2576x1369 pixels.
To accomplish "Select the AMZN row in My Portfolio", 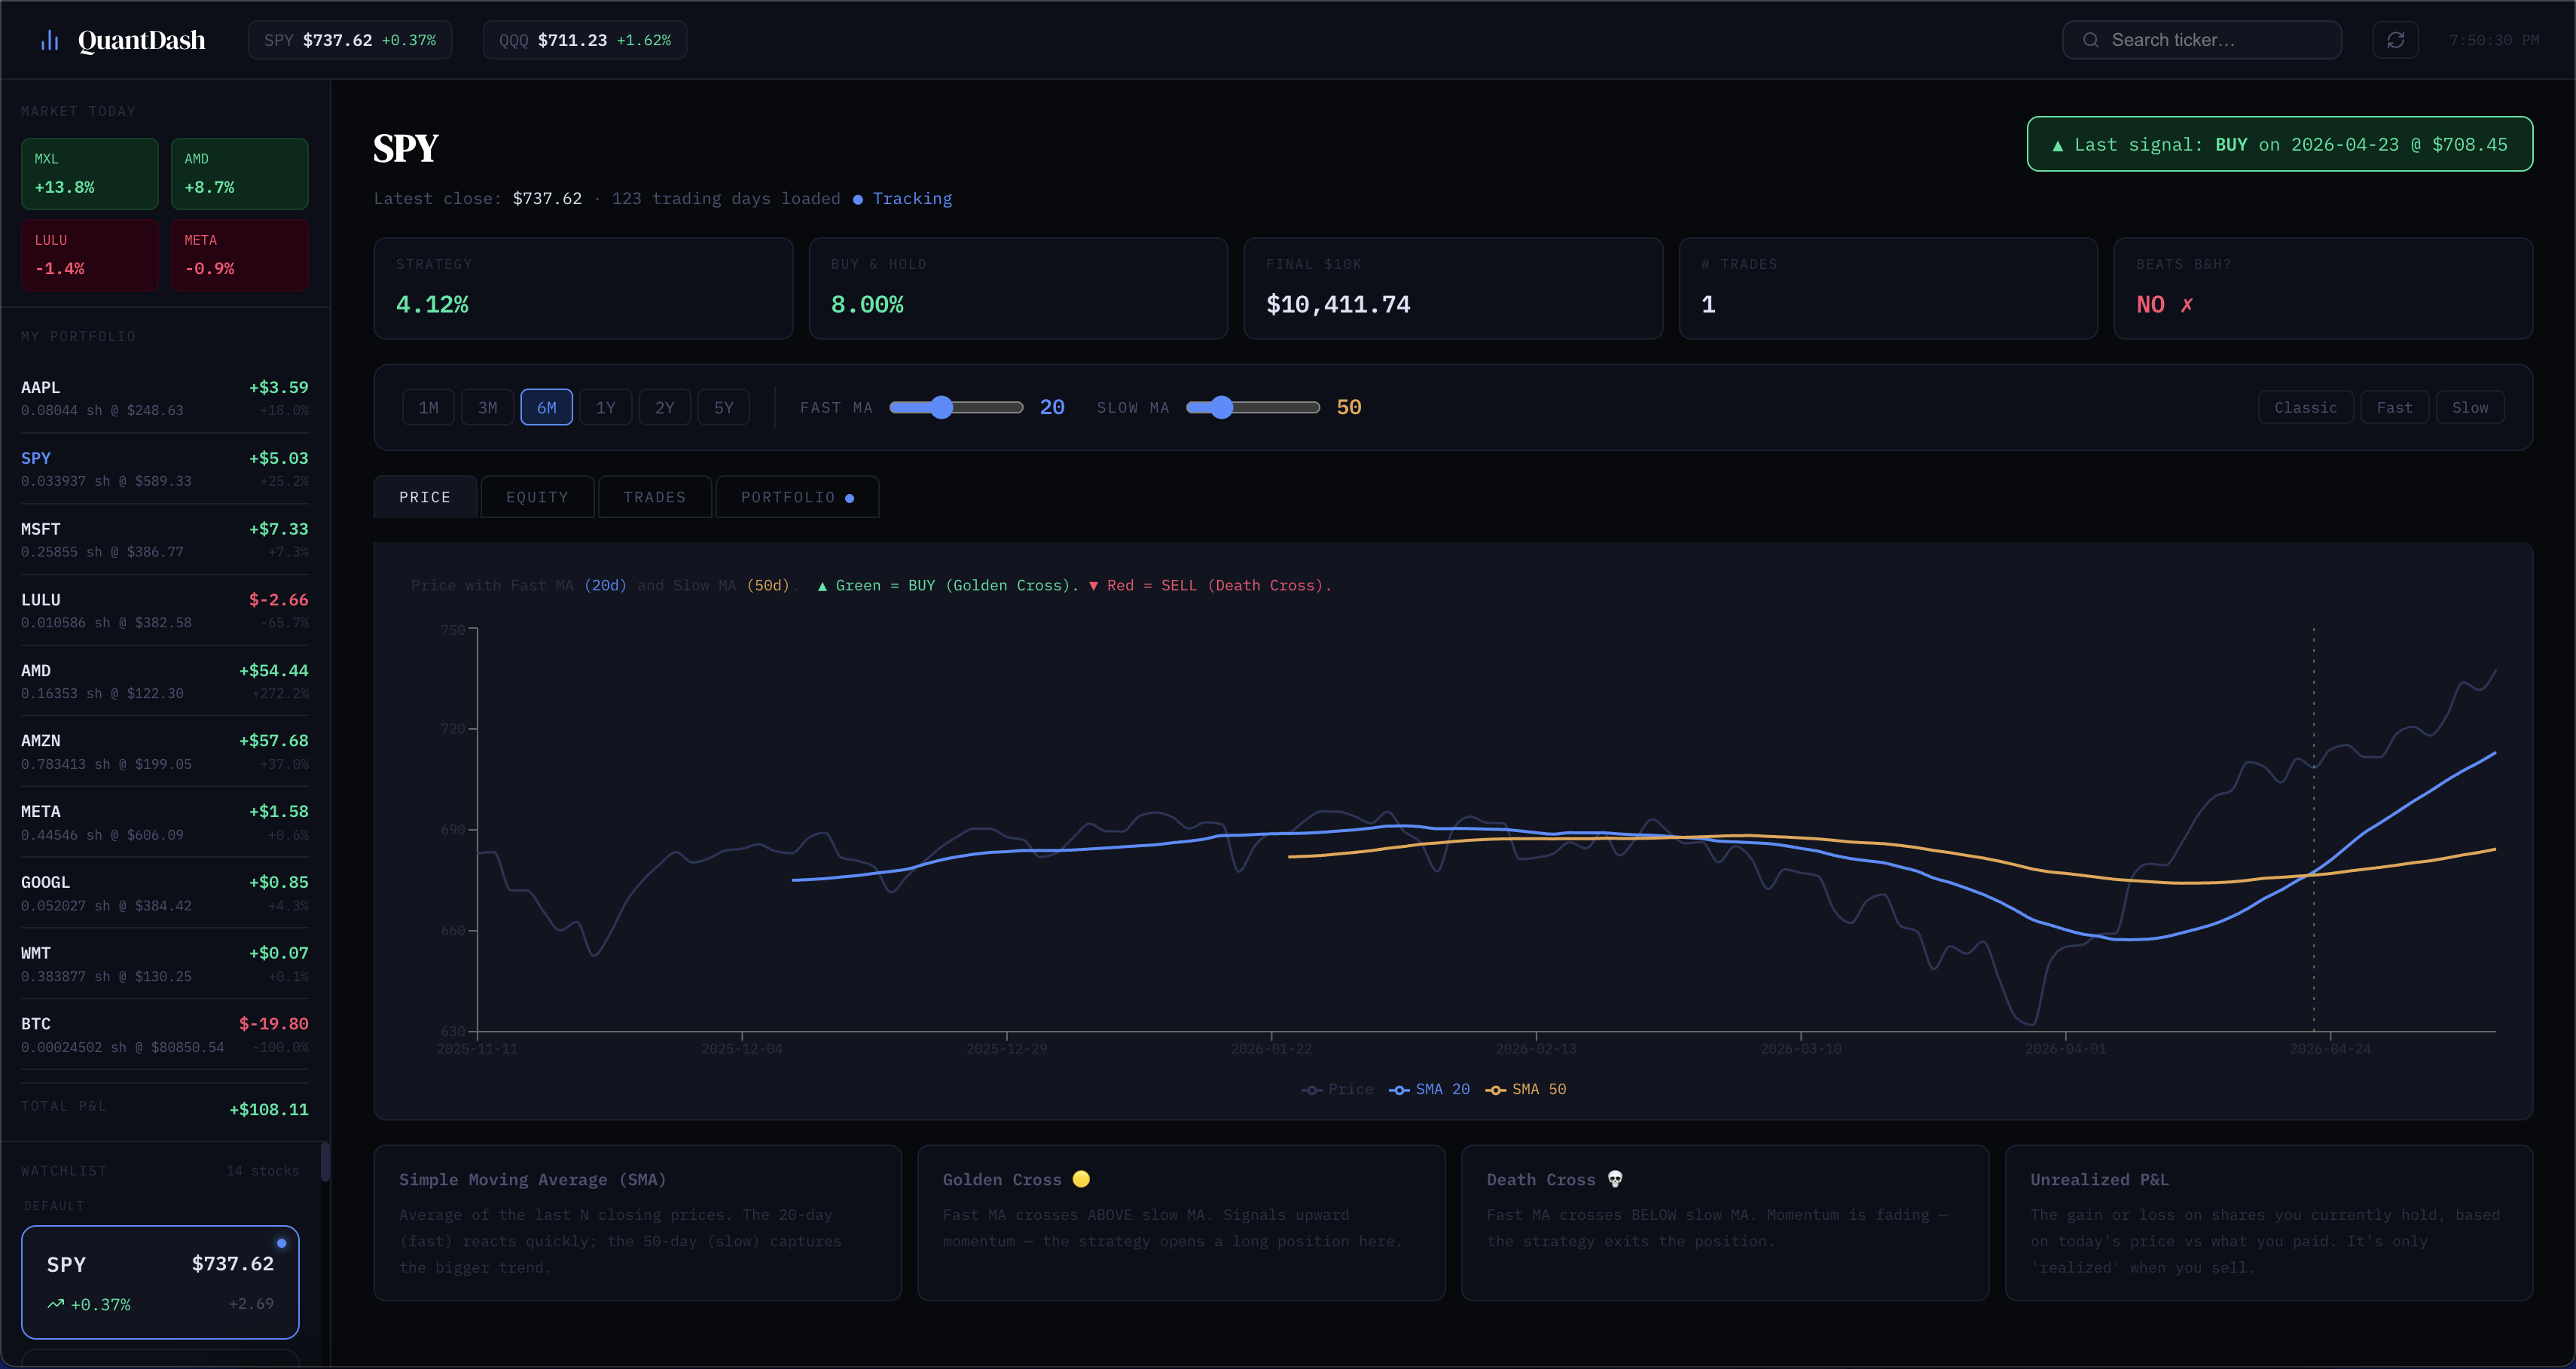I will (x=165, y=752).
